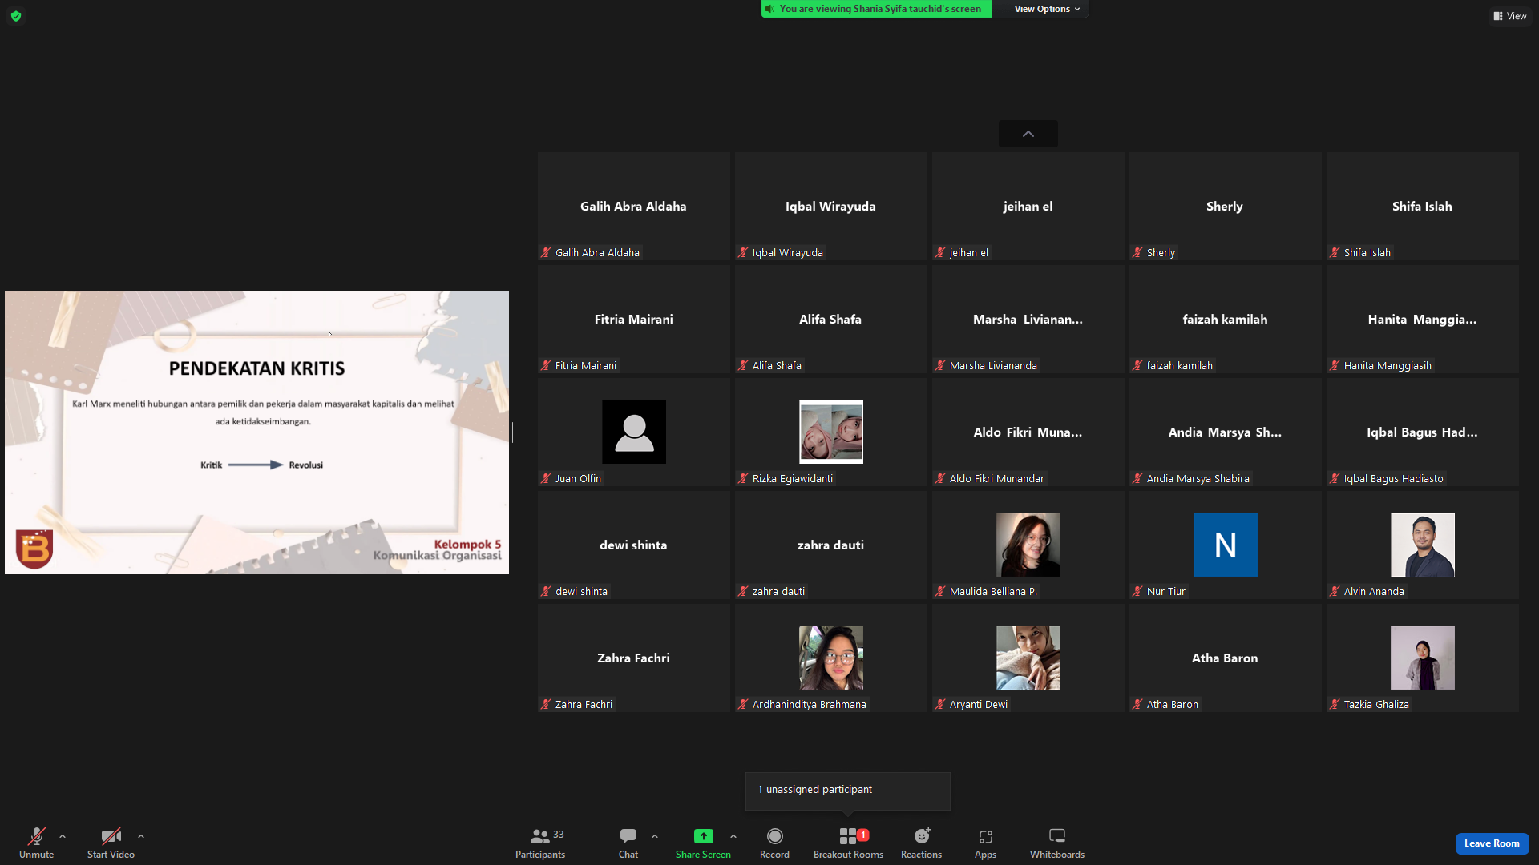Select Atha Baron's video tile

[1225, 658]
